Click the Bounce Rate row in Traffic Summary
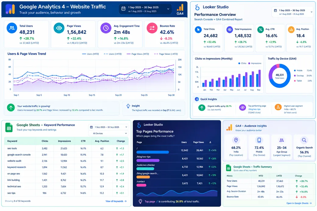Screen dimensions: 317x211 (x=269, y=197)
